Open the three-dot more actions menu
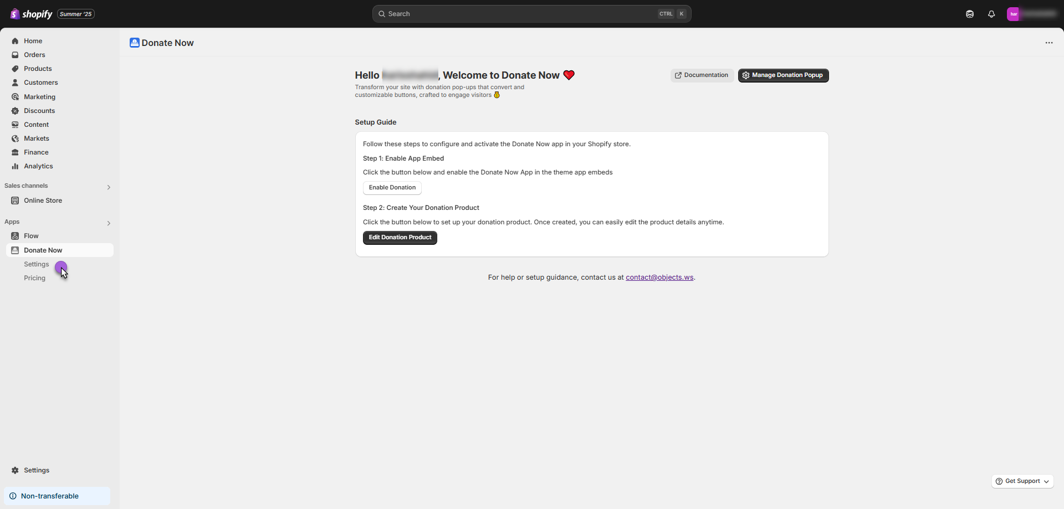This screenshot has height=509, width=1064. click(1048, 43)
